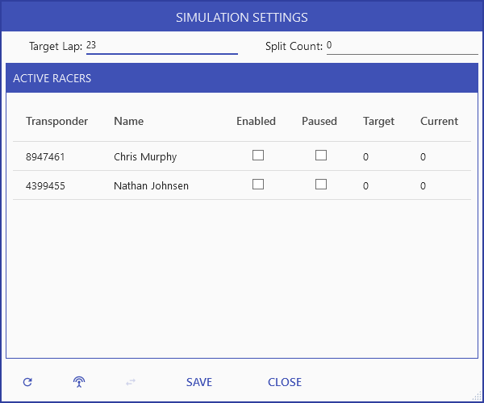Toggle Paused checkbox for Chris Murphy
Viewport: 484px width, 403px height.
pyautogui.click(x=321, y=156)
